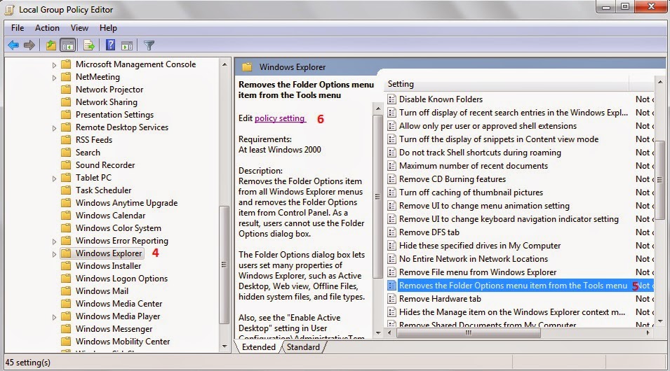Select Windows Logon Options in the tree
Viewport: 670px width, 371px height.
pyautogui.click(x=121, y=279)
